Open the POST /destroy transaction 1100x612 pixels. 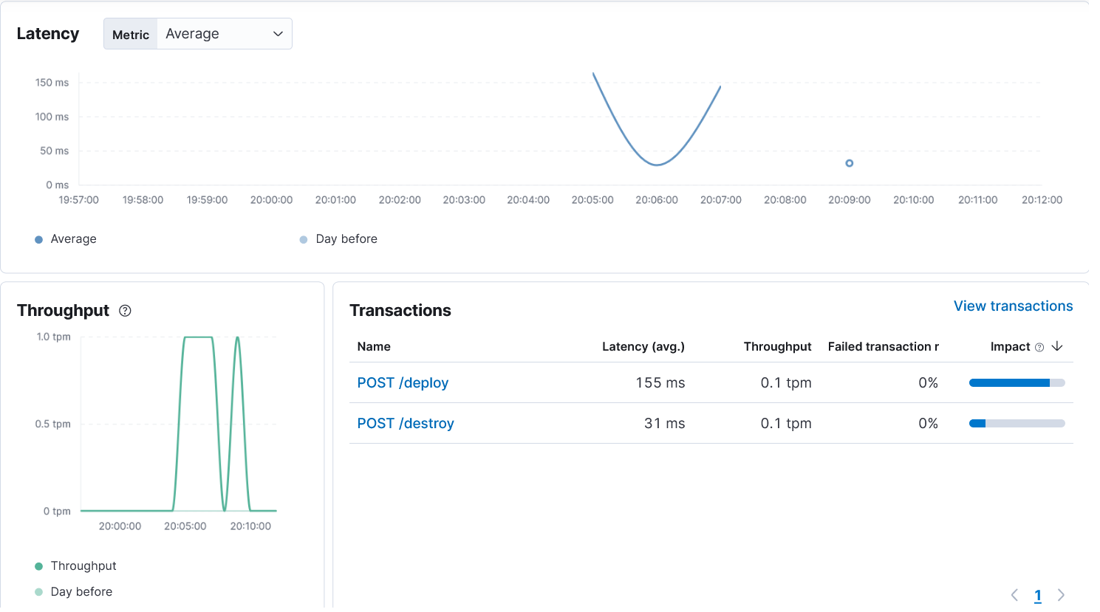[x=406, y=424]
